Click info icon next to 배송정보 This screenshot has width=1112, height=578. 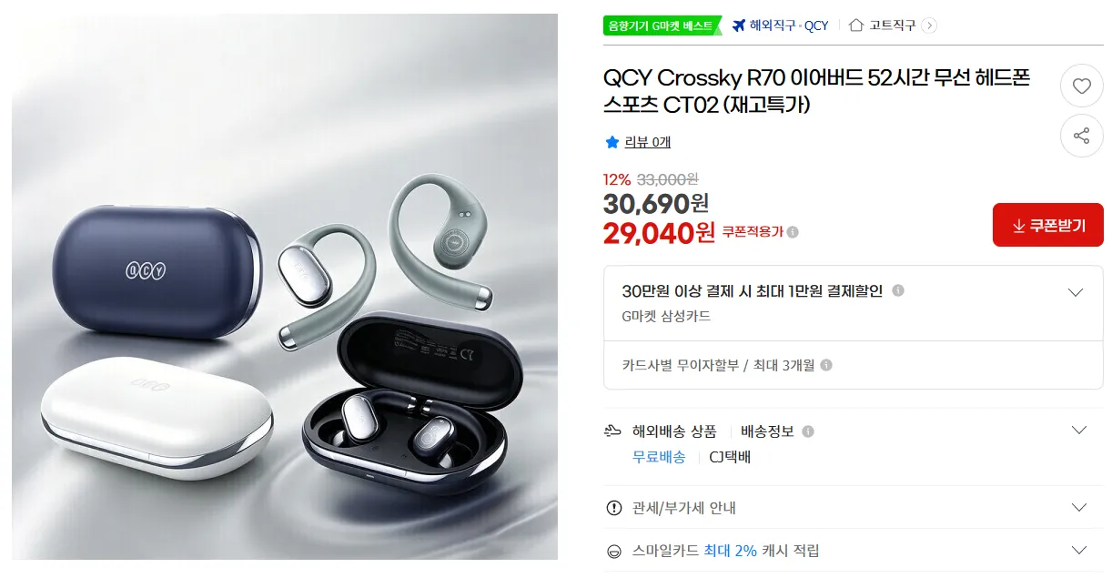pyautogui.click(x=808, y=431)
